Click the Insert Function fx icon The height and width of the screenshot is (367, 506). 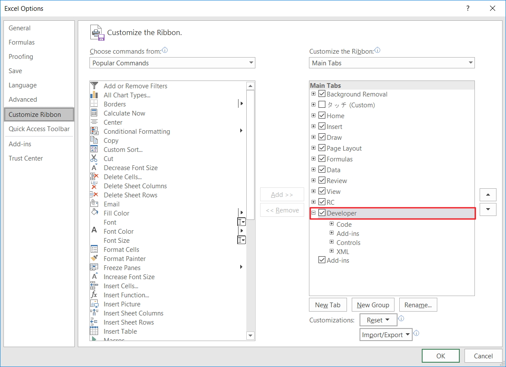click(x=94, y=295)
